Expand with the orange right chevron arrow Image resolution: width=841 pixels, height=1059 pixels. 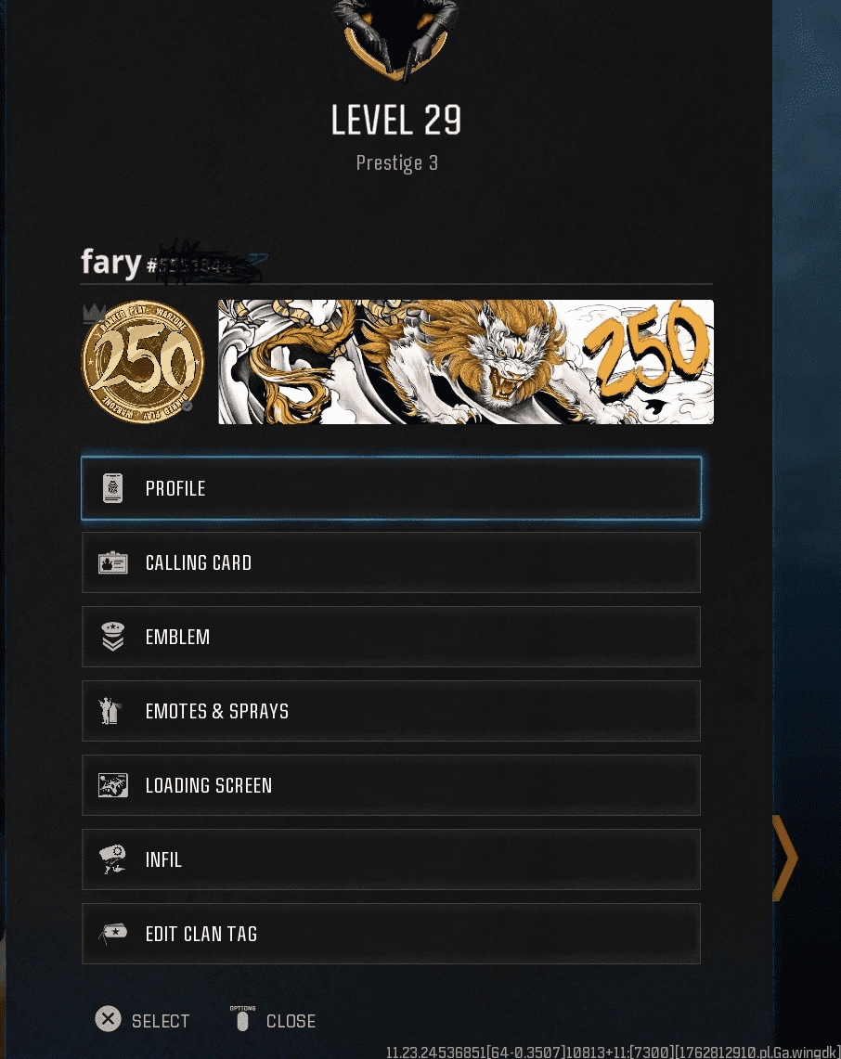[x=785, y=859]
